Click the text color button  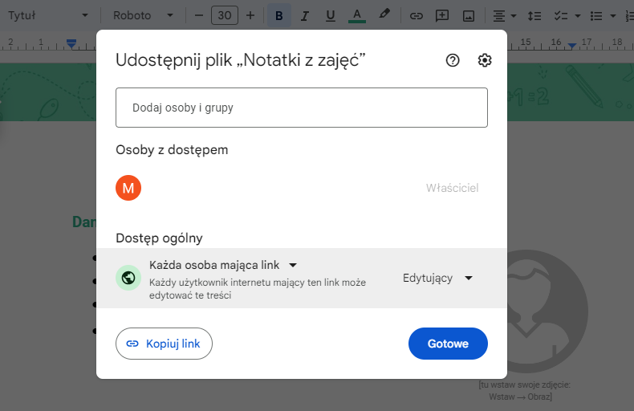point(357,15)
